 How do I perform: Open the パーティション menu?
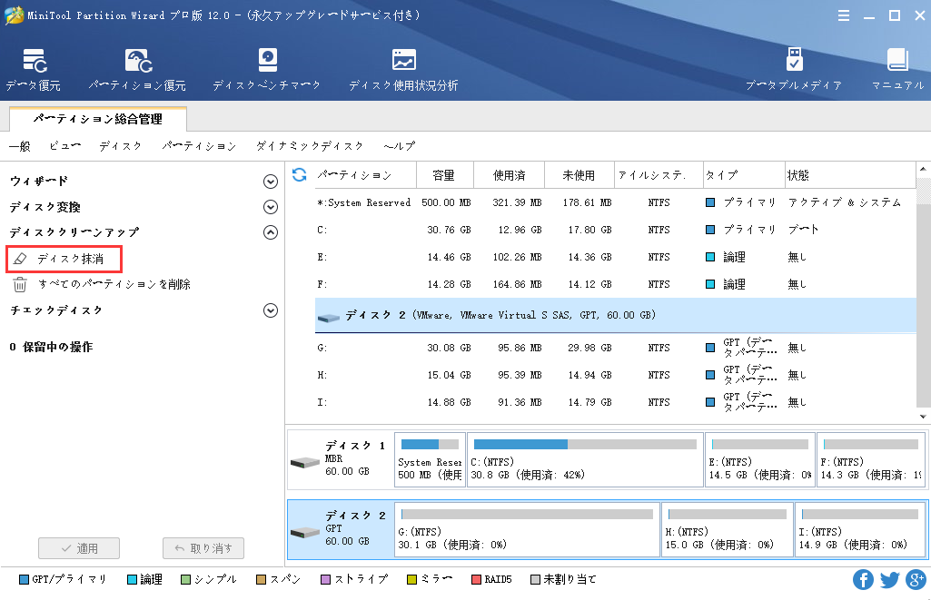tap(200, 146)
